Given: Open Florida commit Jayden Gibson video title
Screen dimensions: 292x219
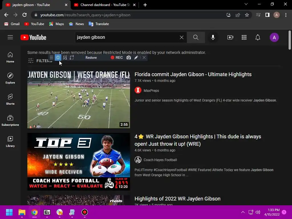Looking at the screenshot, I should [x=193, y=74].
